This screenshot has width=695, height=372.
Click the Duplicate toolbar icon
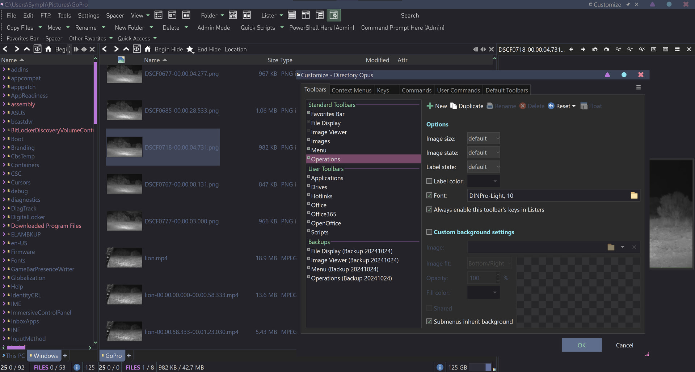point(454,106)
